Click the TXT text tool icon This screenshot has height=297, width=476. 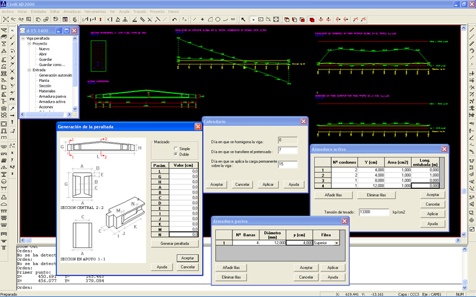233,20
